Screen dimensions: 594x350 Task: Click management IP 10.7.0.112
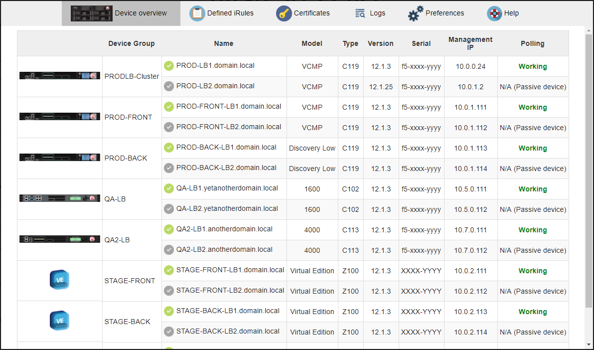click(470, 250)
